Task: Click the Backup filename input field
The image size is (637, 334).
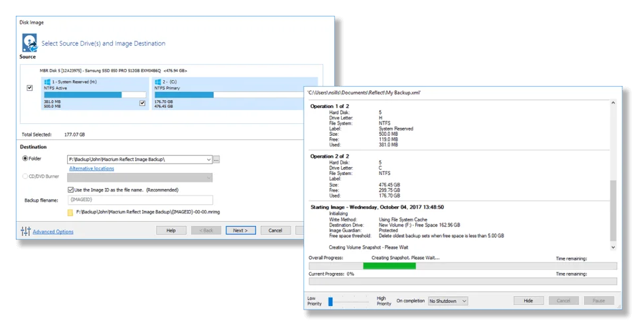Action: 140,199
